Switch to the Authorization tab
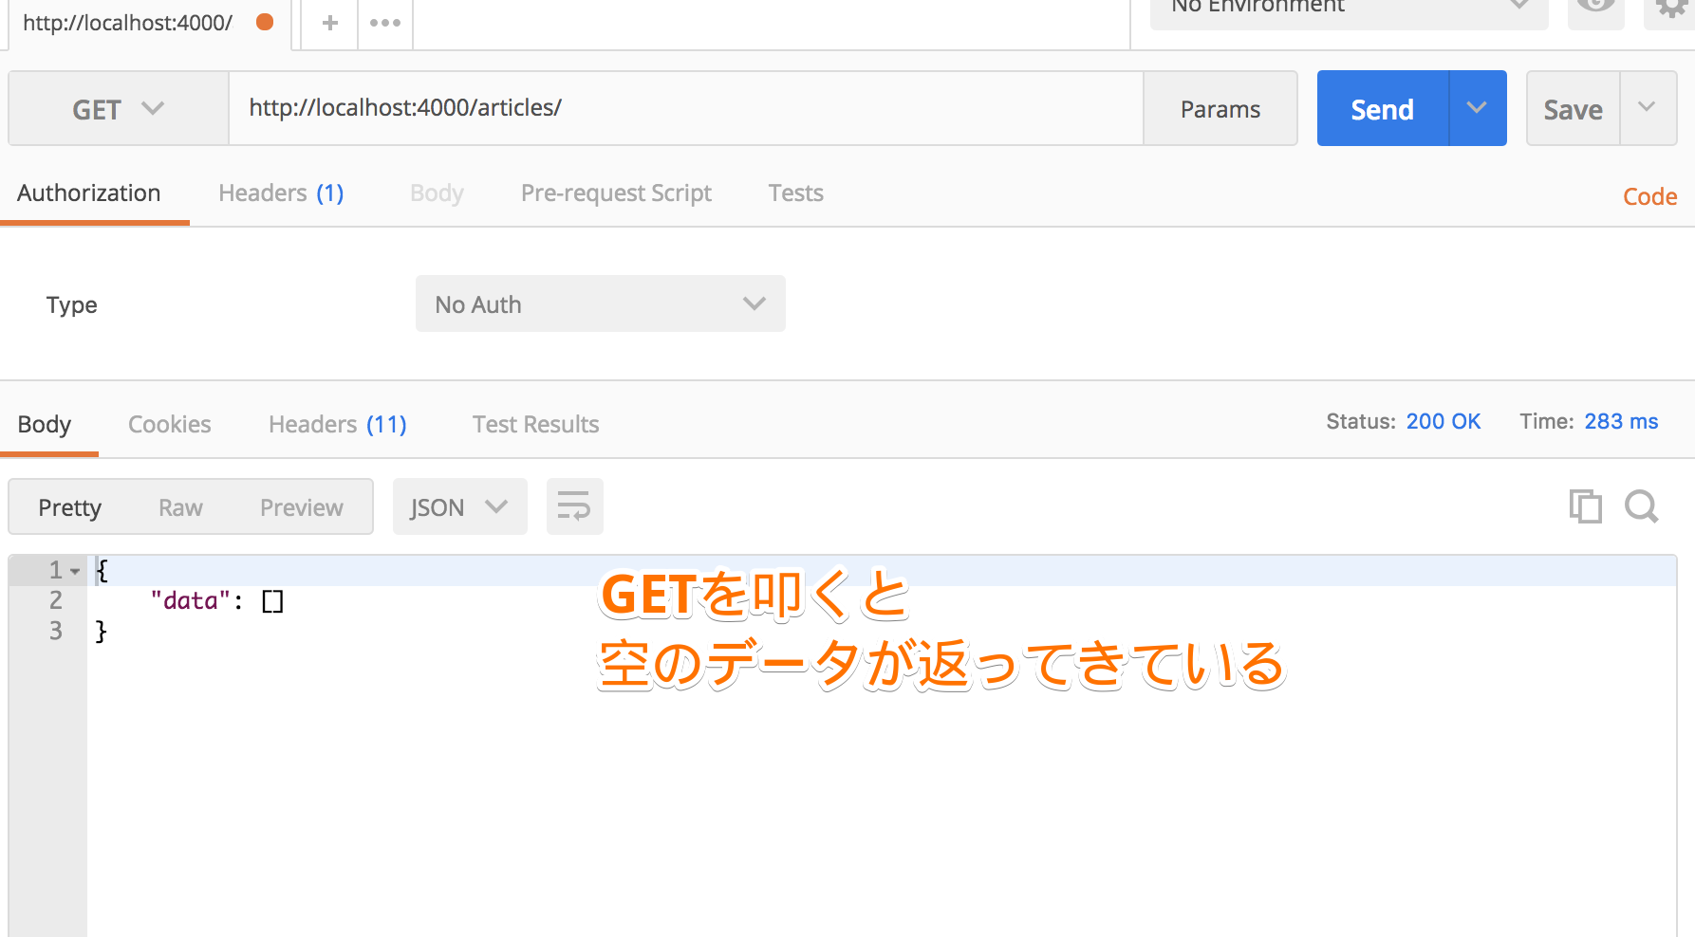Viewport: 1695px width, 937px height. 89,193
